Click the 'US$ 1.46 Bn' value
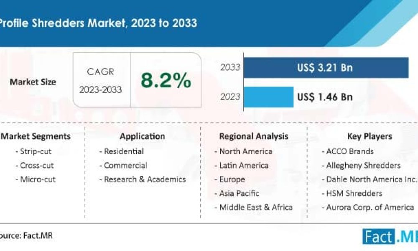Image resolution: width=418 pixels, height=251 pixels. tap(325, 97)
